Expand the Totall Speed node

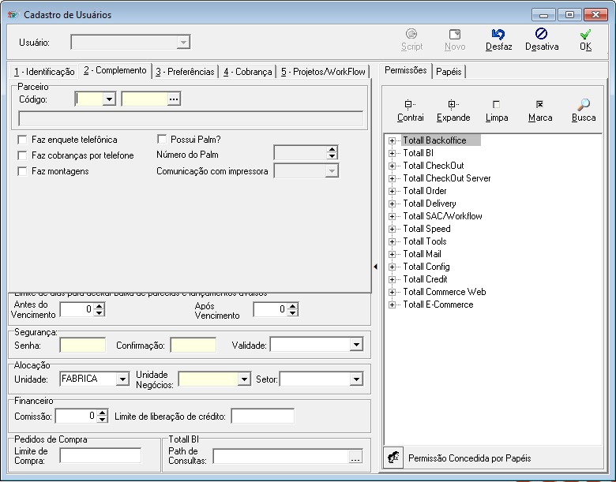pos(392,229)
